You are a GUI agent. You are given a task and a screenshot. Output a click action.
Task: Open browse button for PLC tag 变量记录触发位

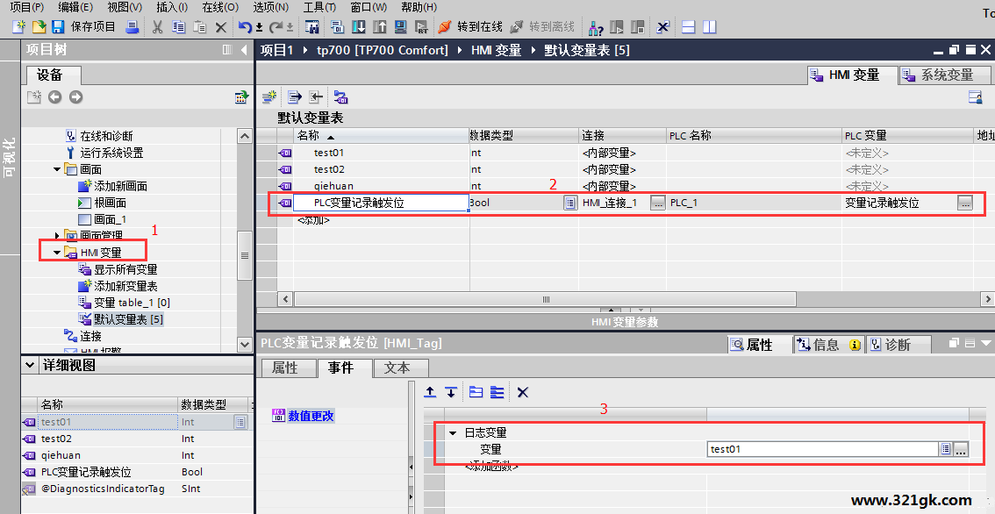click(964, 203)
